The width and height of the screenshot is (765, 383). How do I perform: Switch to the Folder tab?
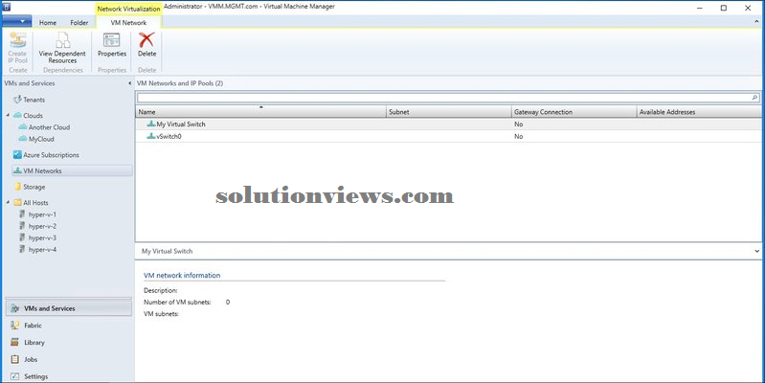coord(79,22)
